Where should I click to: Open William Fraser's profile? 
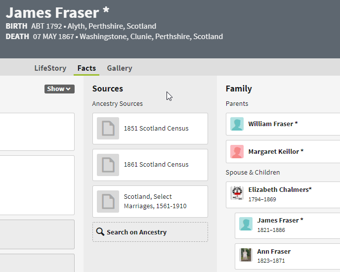click(x=273, y=124)
